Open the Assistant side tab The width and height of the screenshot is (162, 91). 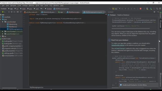tap(160, 24)
